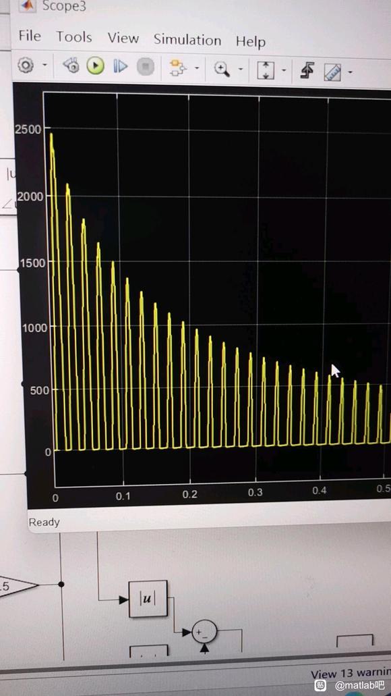This screenshot has height=696, width=391.
Task: Click the Triggers icon in the toolbar
Action: (307, 71)
